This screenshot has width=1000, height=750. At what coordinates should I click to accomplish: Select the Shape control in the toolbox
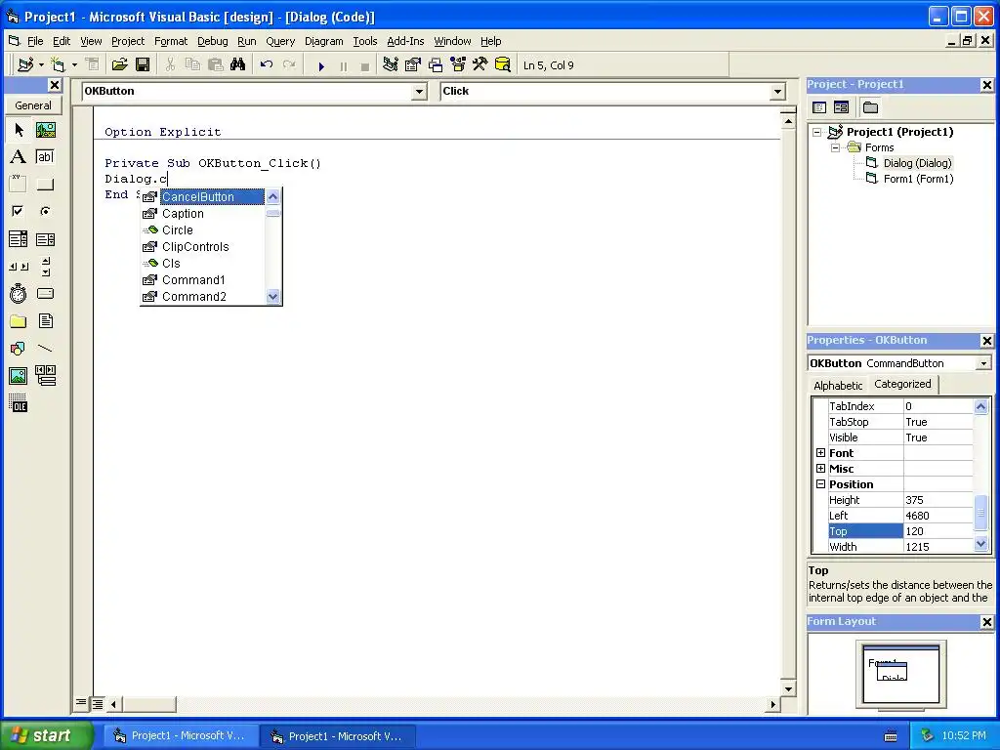click(x=19, y=349)
